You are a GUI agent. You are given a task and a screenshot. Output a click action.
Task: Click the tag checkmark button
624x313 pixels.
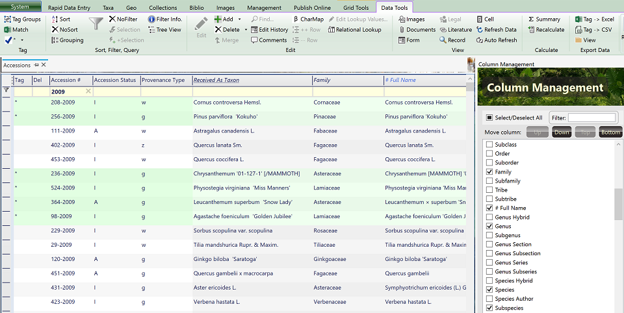[8, 40]
